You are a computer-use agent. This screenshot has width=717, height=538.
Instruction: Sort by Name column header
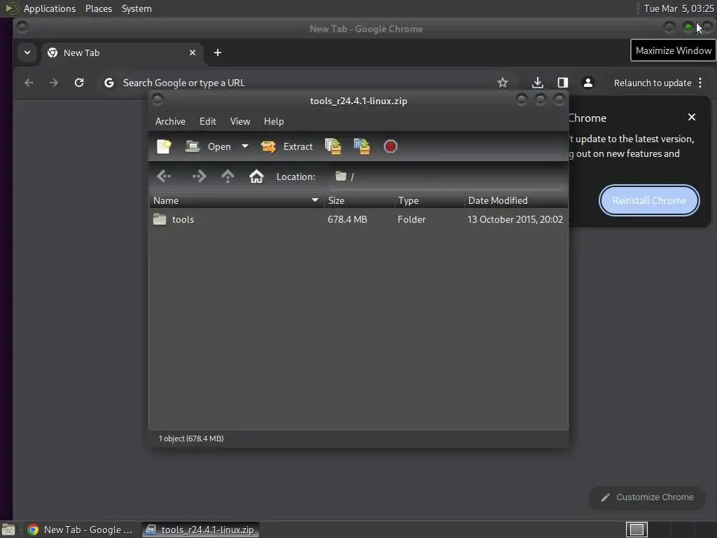point(237,200)
